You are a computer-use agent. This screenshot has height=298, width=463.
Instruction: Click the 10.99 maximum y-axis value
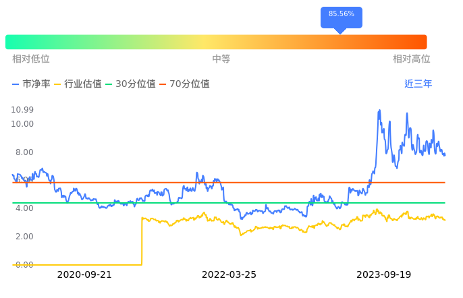pos(22,110)
